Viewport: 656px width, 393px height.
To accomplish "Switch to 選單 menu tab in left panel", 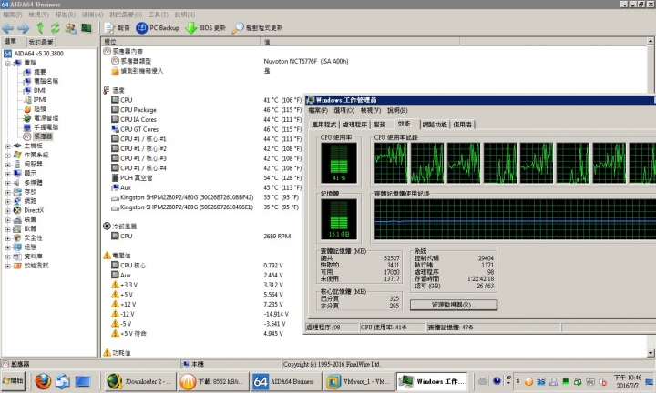I will [x=11, y=41].
